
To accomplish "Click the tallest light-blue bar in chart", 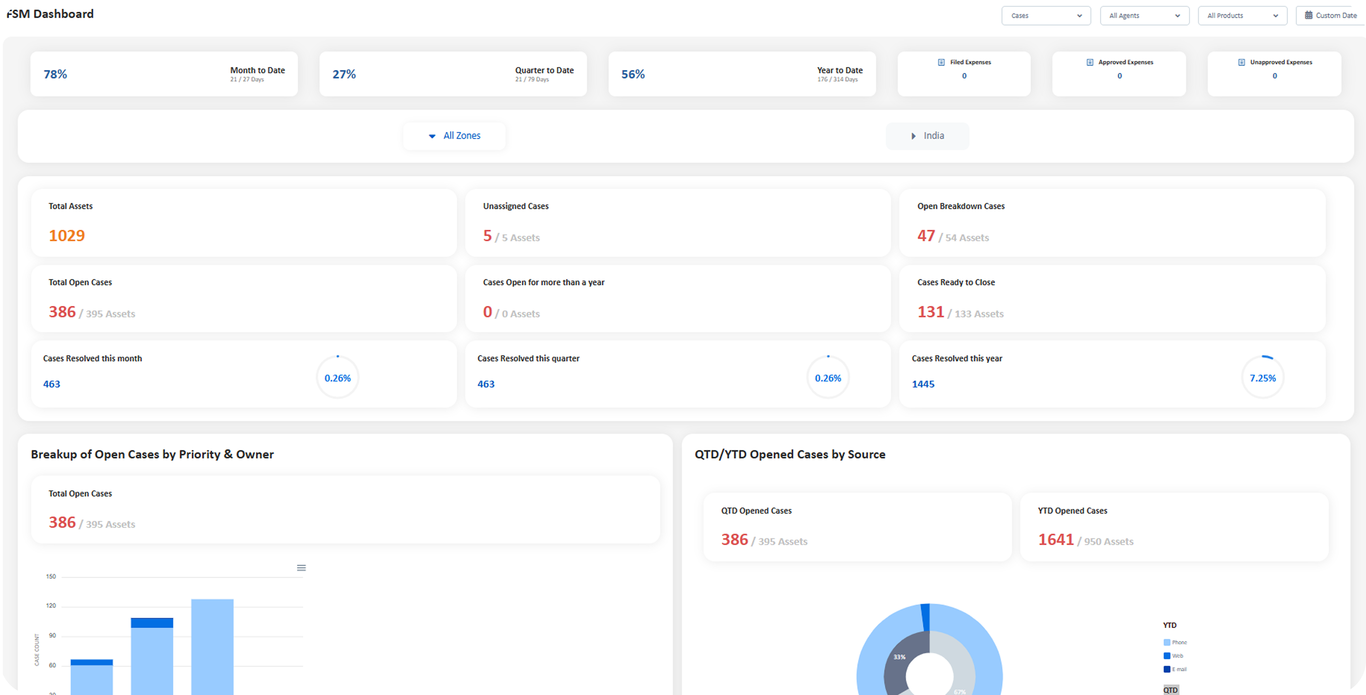I will pyautogui.click(x=212, y=646).
